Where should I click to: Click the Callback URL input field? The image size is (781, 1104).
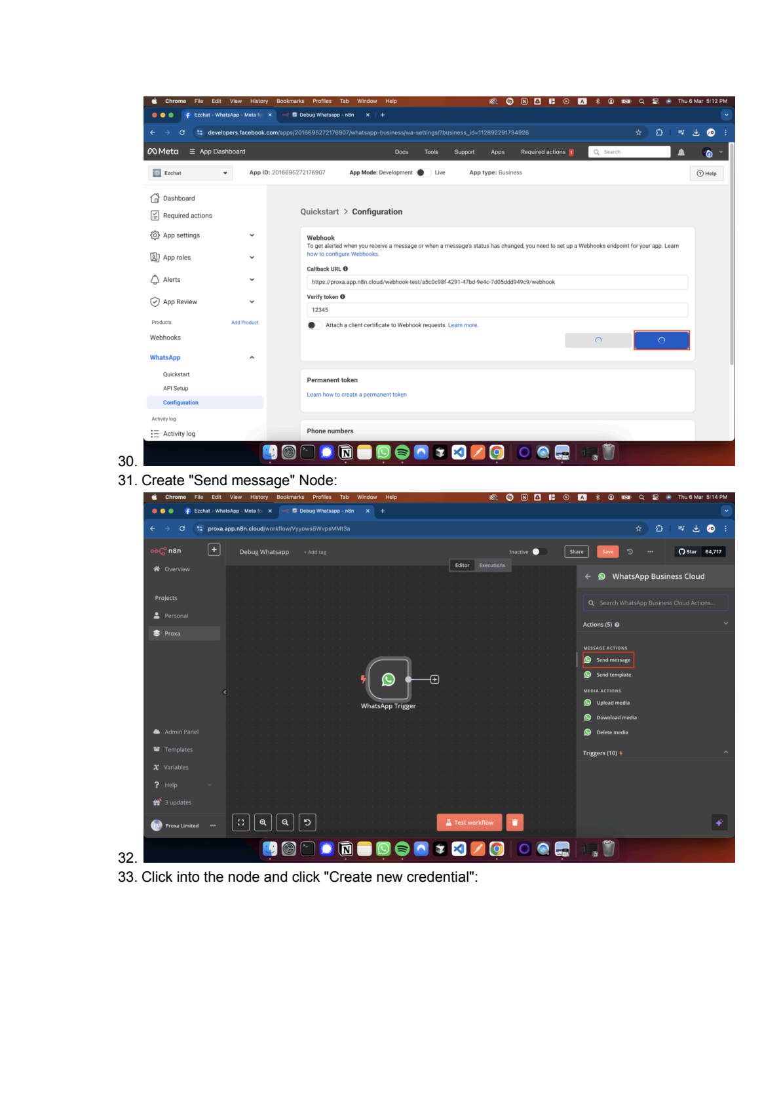tap(497, 282)
